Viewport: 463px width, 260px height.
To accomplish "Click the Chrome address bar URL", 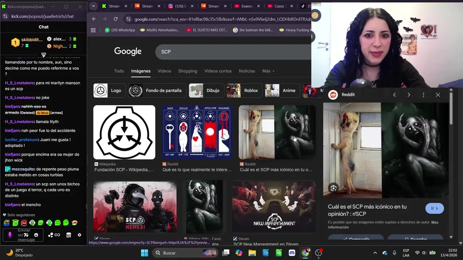I will (222, 19).
